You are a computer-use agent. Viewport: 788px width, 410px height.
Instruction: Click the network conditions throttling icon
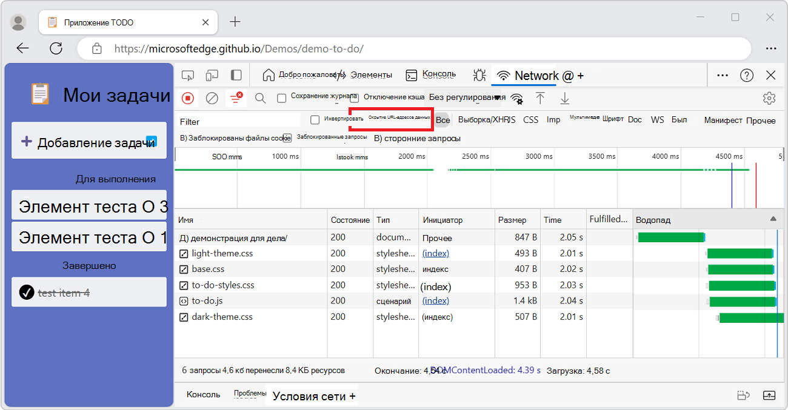pyautogui.click(x=517, y=98)
